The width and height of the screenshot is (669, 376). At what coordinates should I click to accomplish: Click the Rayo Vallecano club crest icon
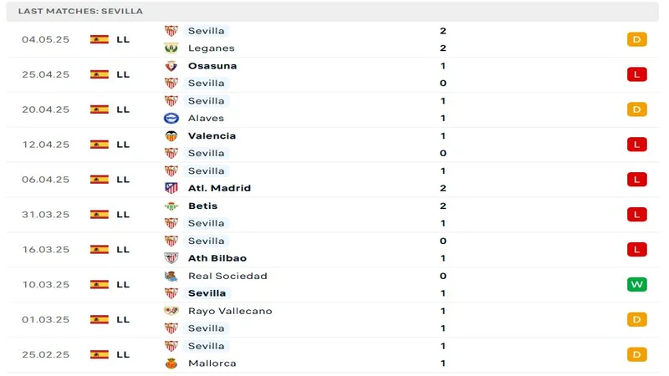[x=171, y=312]
